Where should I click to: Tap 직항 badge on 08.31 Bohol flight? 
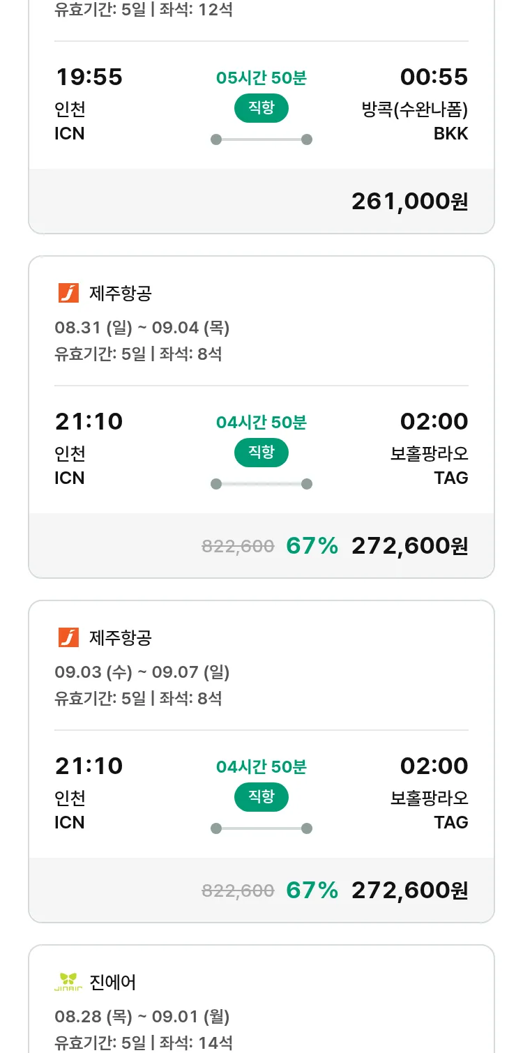[x=261, y=453]
